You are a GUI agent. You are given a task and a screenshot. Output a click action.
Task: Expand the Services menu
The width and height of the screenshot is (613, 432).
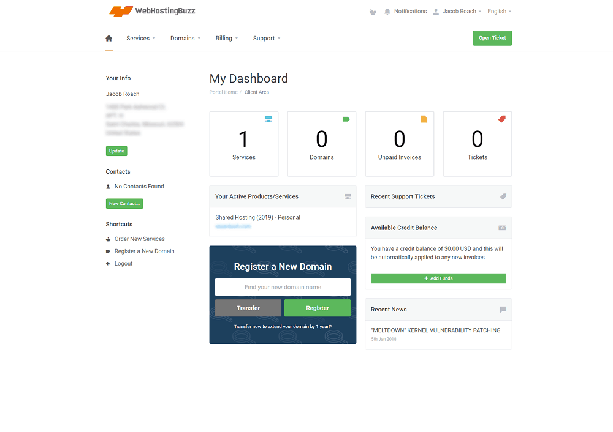coord(141,39)
